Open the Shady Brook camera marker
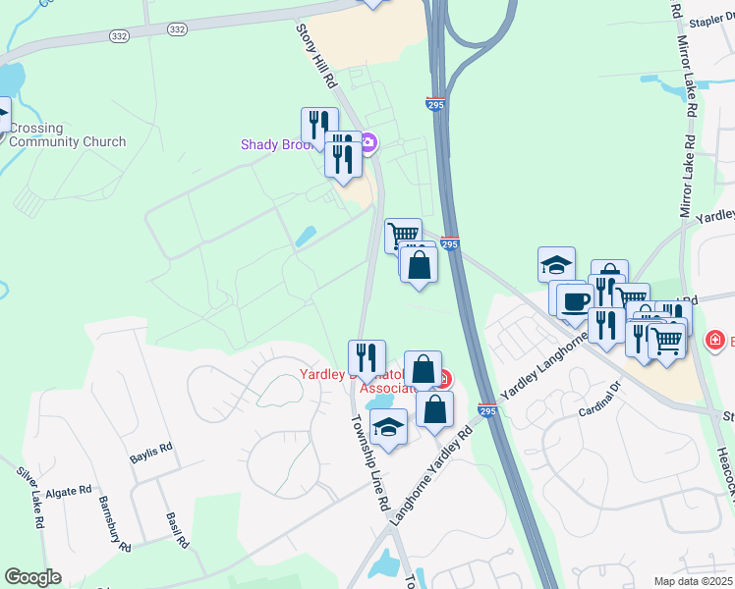The height and width of the screenshot is (589, 735). [x=369, y=142]
